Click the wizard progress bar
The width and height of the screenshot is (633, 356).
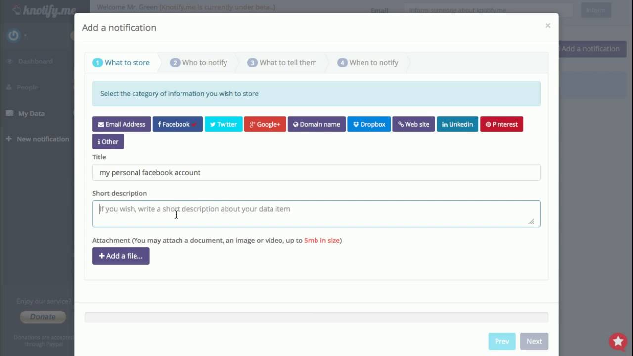point(316,317)
